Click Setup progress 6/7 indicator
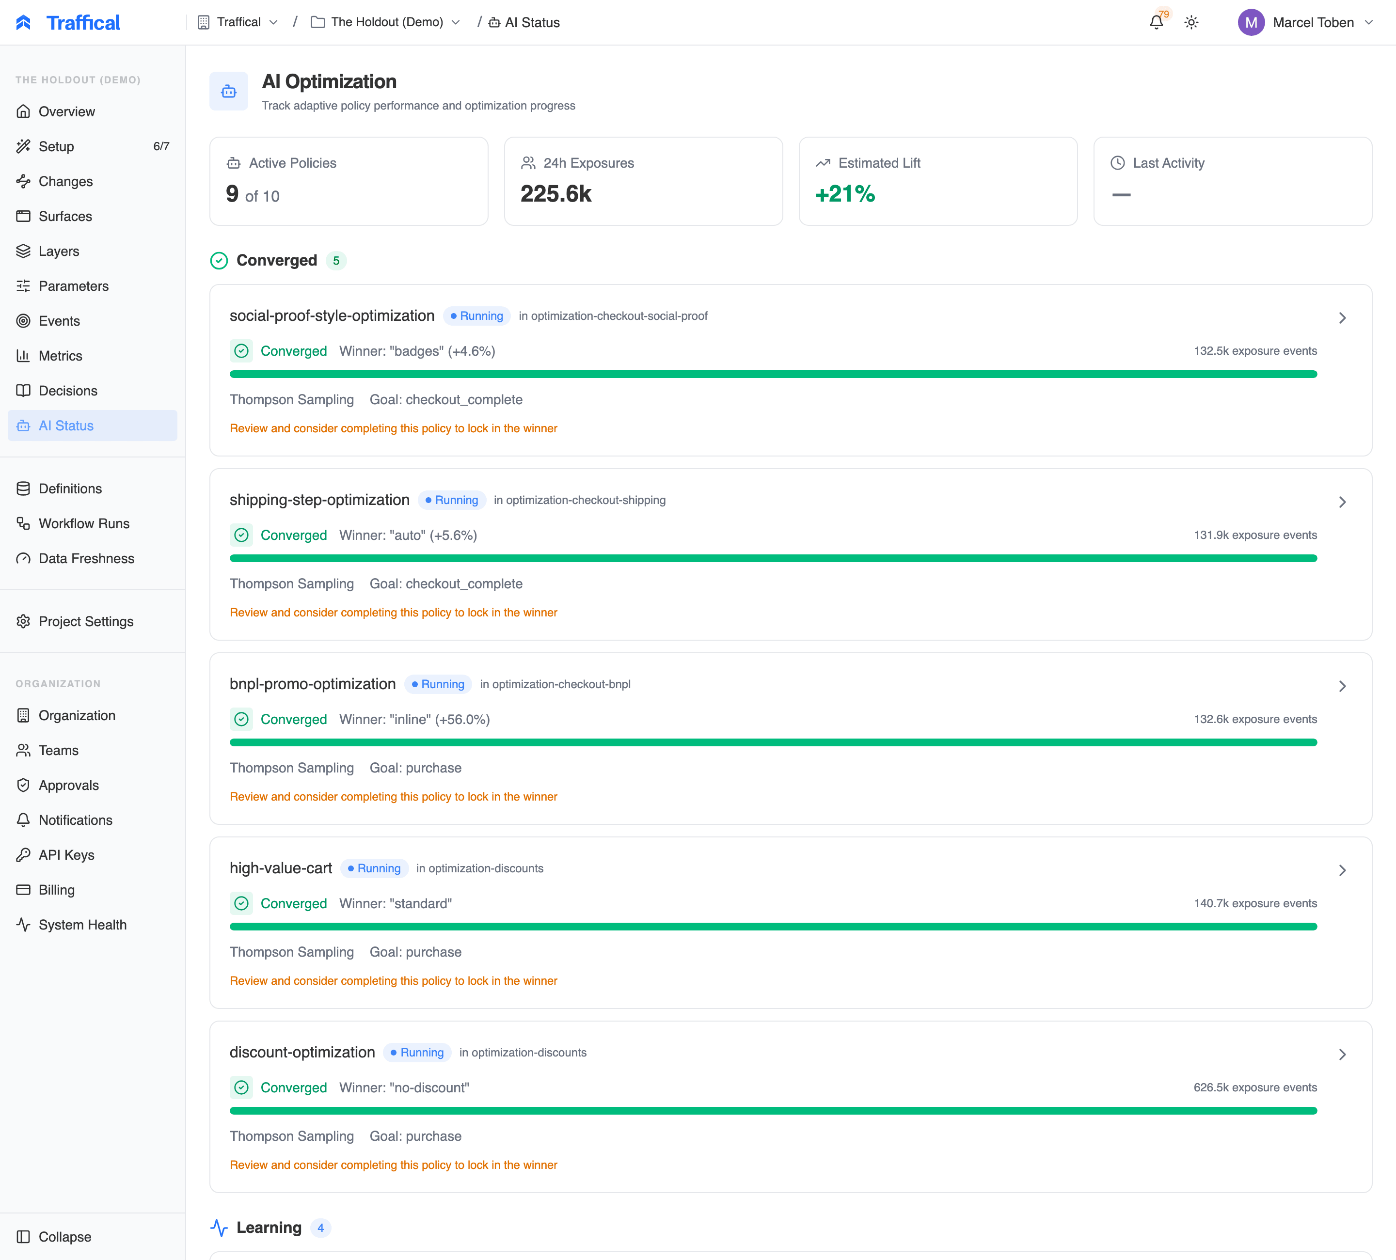 click(x=160, y=146)
